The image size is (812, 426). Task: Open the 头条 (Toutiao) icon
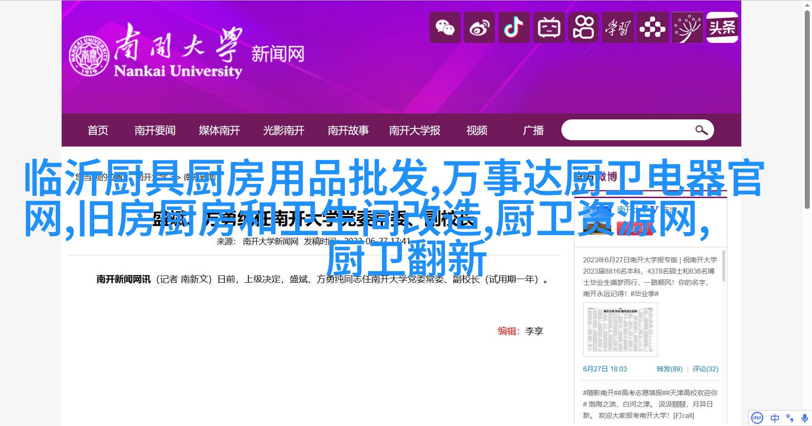(722, 28)
